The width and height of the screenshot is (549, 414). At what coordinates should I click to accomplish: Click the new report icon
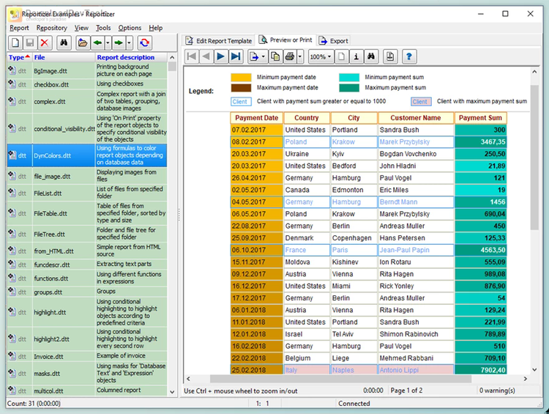13,43
